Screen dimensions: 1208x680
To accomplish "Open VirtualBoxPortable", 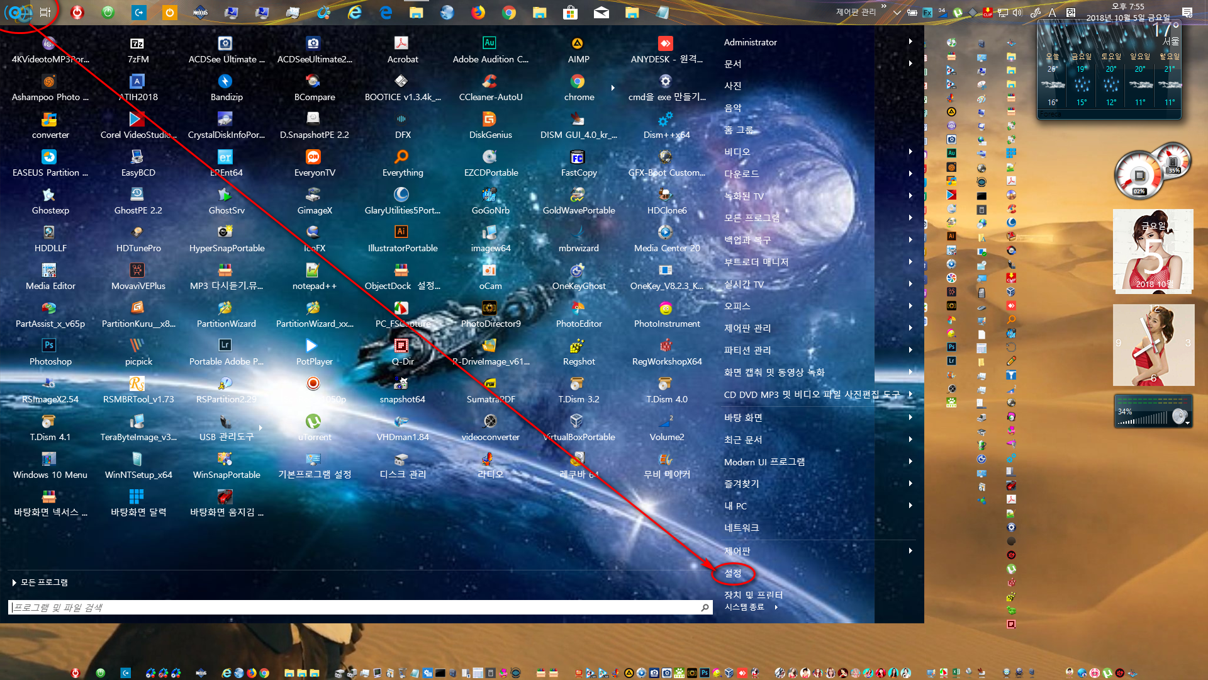I will (x=578, y=428).
